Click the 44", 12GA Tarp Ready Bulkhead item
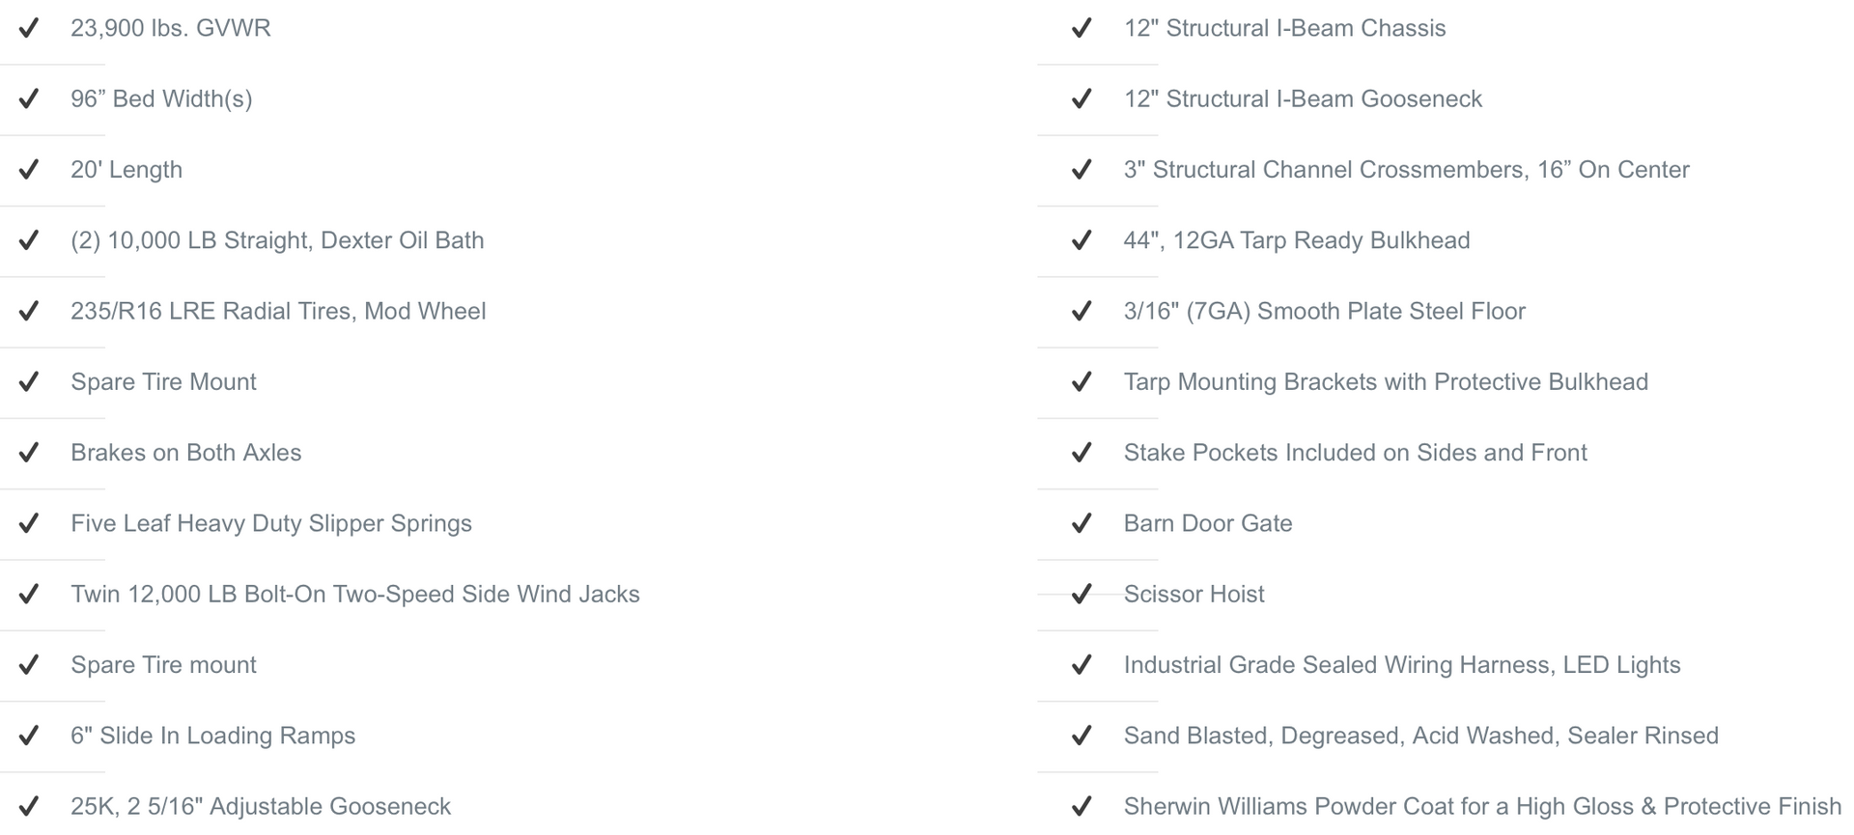 [1297, 240]
